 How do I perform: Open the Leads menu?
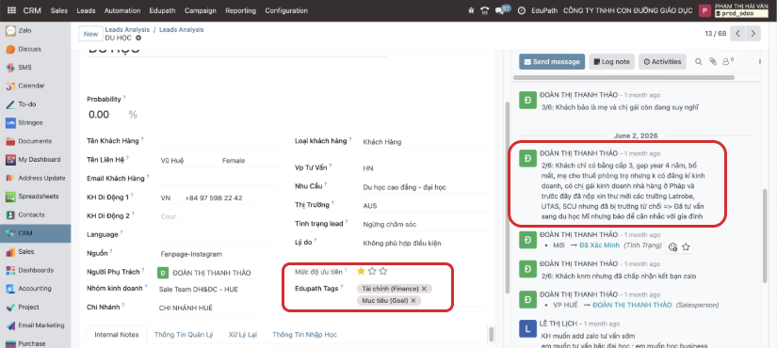pyautogui.click(x=87, y=10)
